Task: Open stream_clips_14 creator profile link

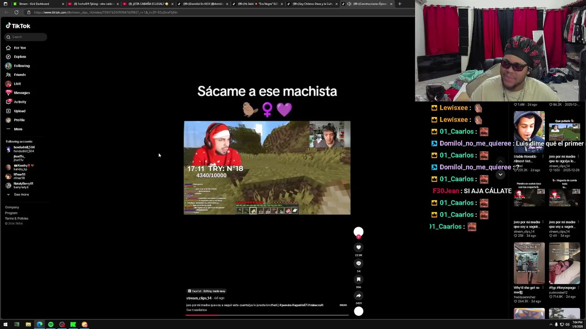Action: point(199,298)
